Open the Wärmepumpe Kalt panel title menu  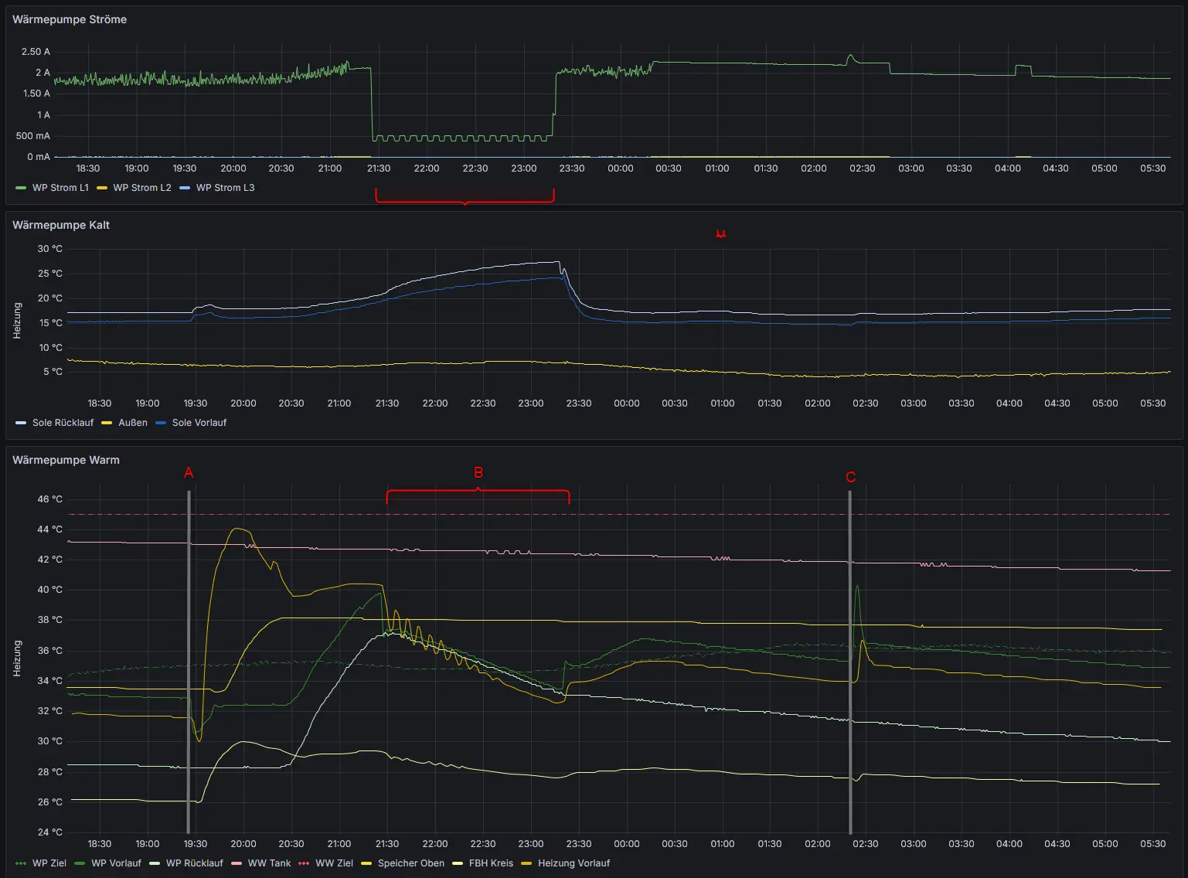[x=61, y=225]
